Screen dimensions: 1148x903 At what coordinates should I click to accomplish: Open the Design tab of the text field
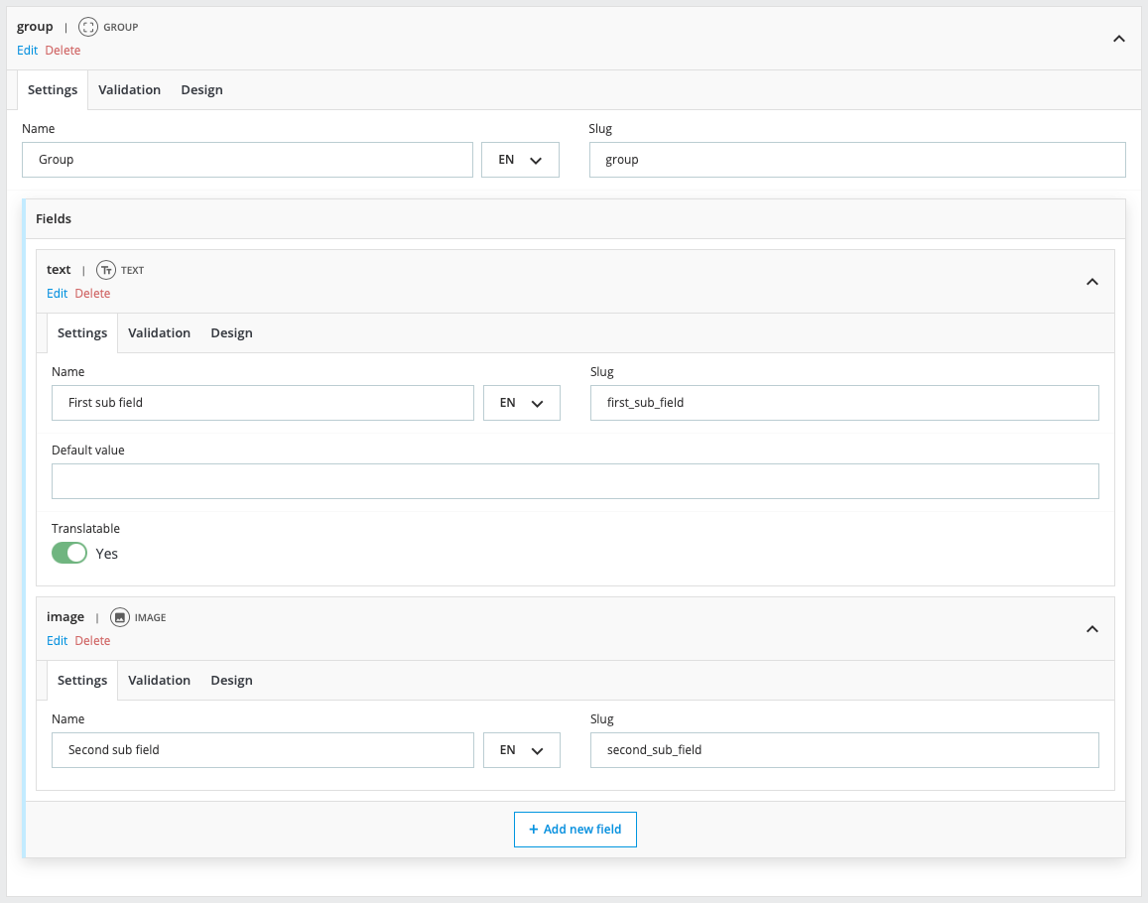231,333
